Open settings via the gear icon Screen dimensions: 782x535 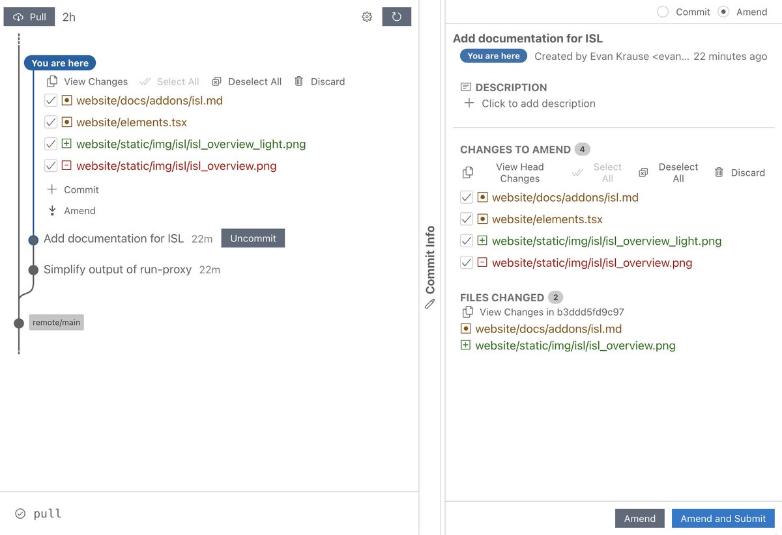(x=367, y=17)
